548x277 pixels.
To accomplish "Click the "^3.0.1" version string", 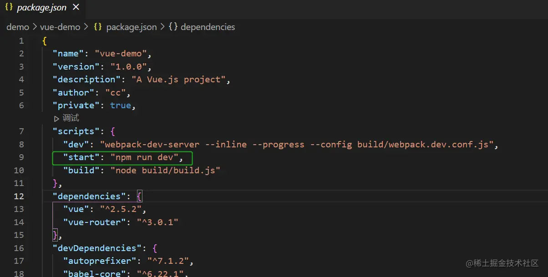I will pyautogui.click(x=157, y=222).
